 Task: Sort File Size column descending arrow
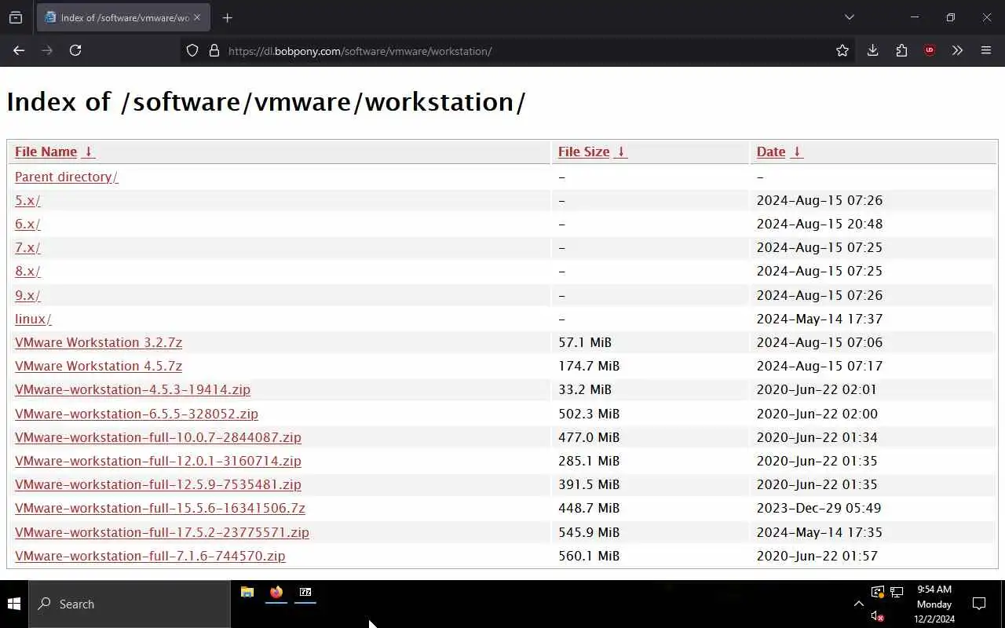click(x=620, y=152)
